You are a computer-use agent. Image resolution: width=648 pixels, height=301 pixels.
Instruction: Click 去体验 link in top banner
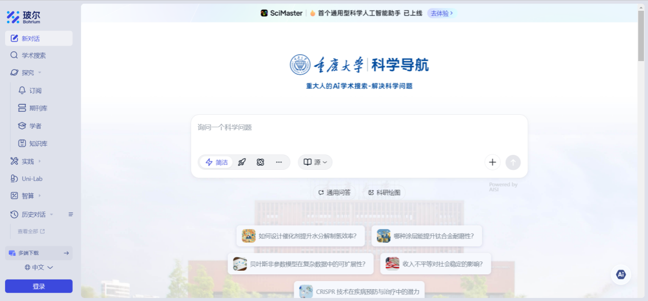441,13
